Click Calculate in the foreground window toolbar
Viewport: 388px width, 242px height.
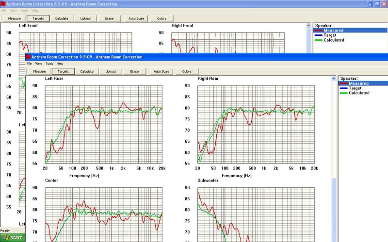coord(87,71)
